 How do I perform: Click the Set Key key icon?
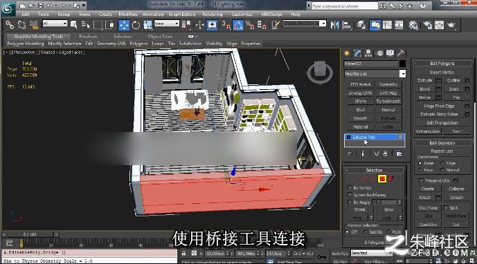coord(321,257)
